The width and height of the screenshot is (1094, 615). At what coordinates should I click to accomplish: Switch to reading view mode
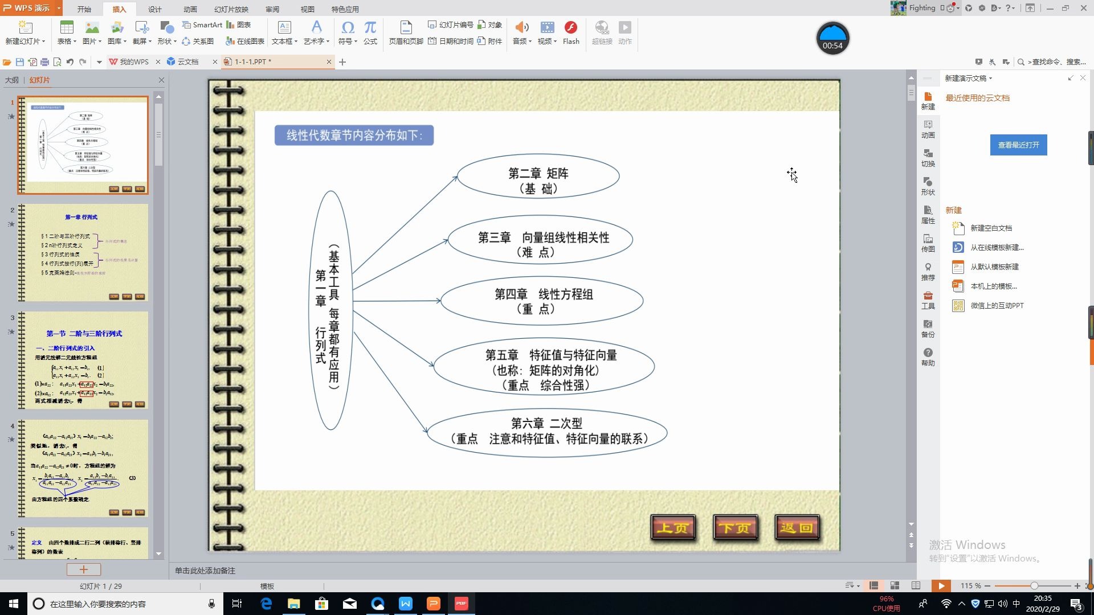coord(916,585)
